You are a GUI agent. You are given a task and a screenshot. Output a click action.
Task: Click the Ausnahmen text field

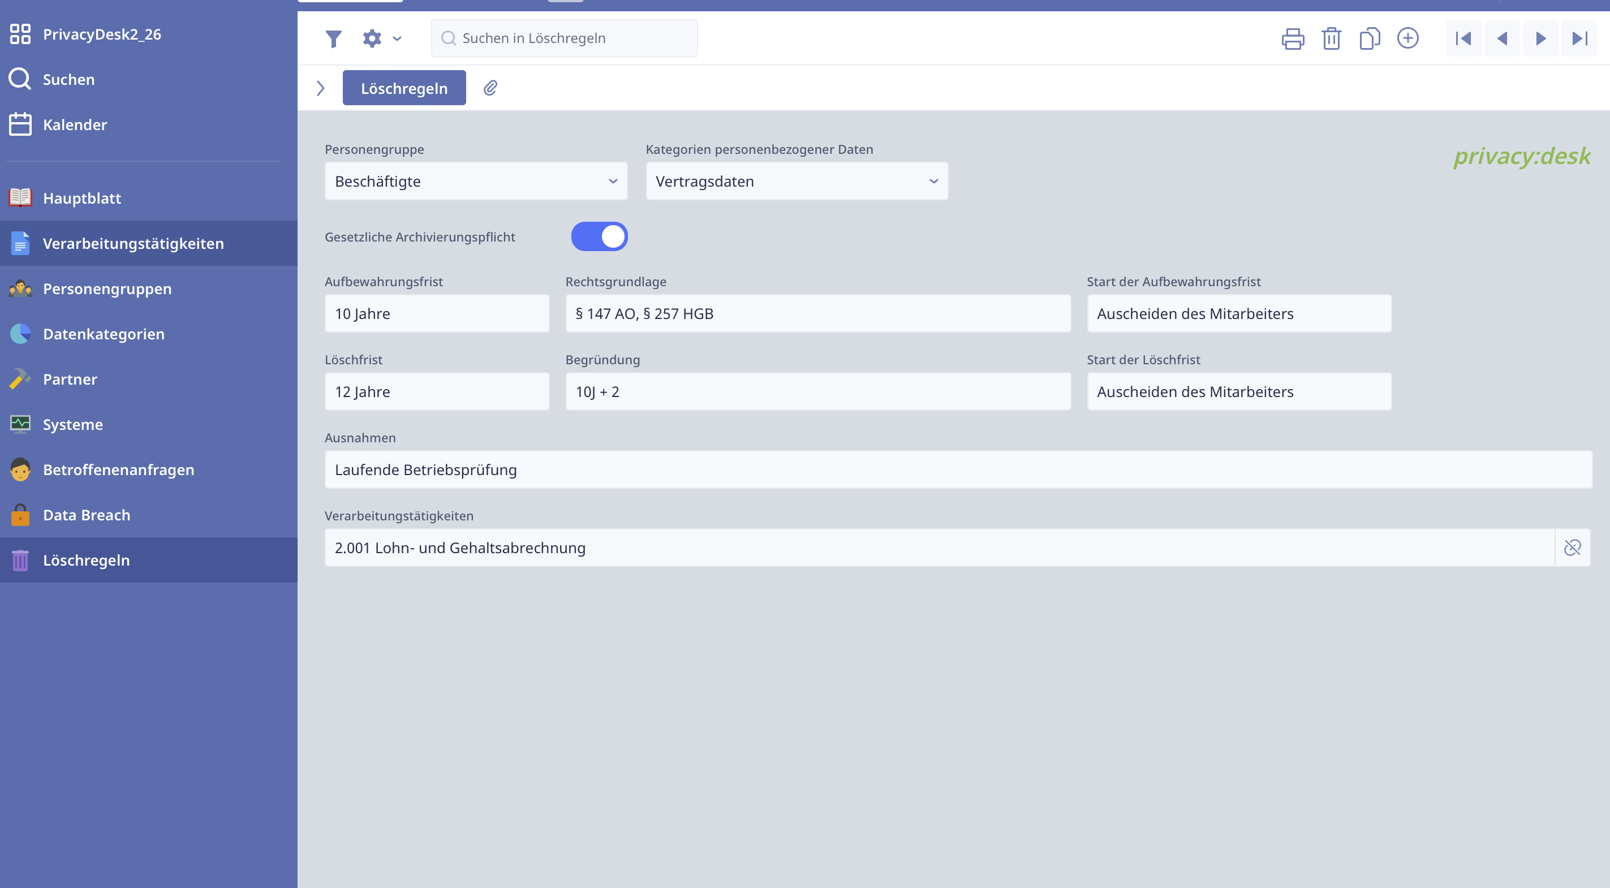(x=958, y=469)
